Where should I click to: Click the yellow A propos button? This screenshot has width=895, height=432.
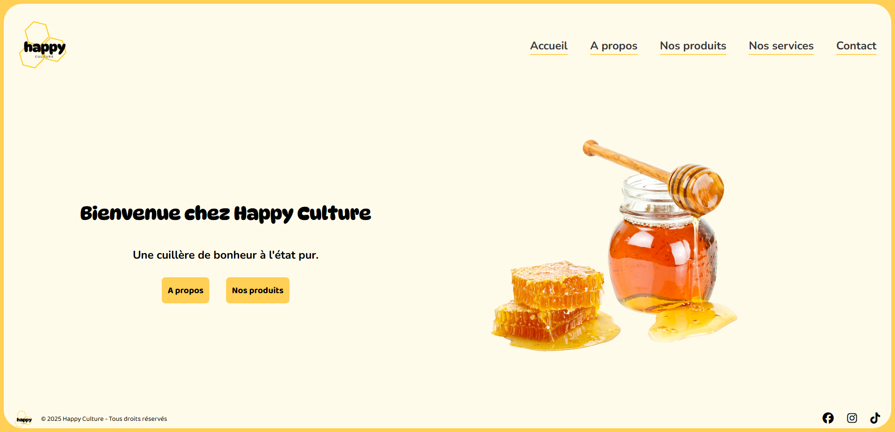(x=186, y=290)
